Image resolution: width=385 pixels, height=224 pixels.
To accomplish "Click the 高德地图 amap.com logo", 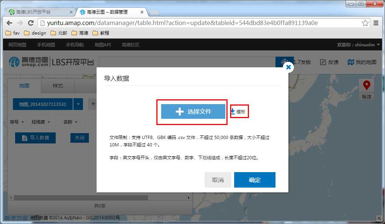I will coord(28,62).
